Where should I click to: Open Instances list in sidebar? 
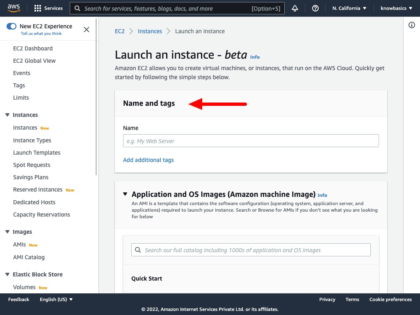coord(25,128)
